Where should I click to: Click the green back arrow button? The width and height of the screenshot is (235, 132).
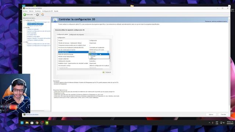[x=25, y=15]
